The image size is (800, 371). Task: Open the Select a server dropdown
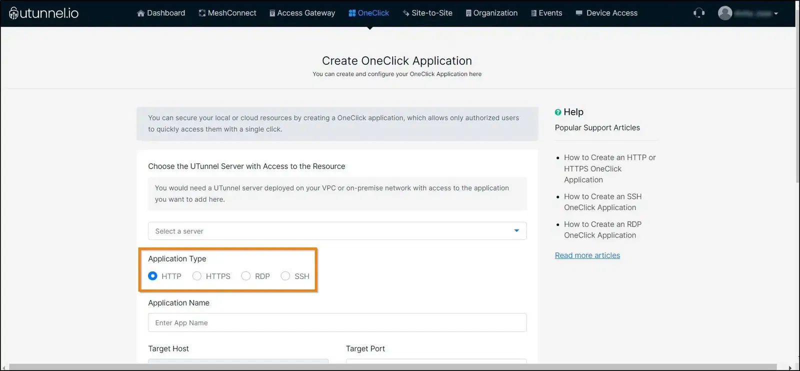pos(337,231)
